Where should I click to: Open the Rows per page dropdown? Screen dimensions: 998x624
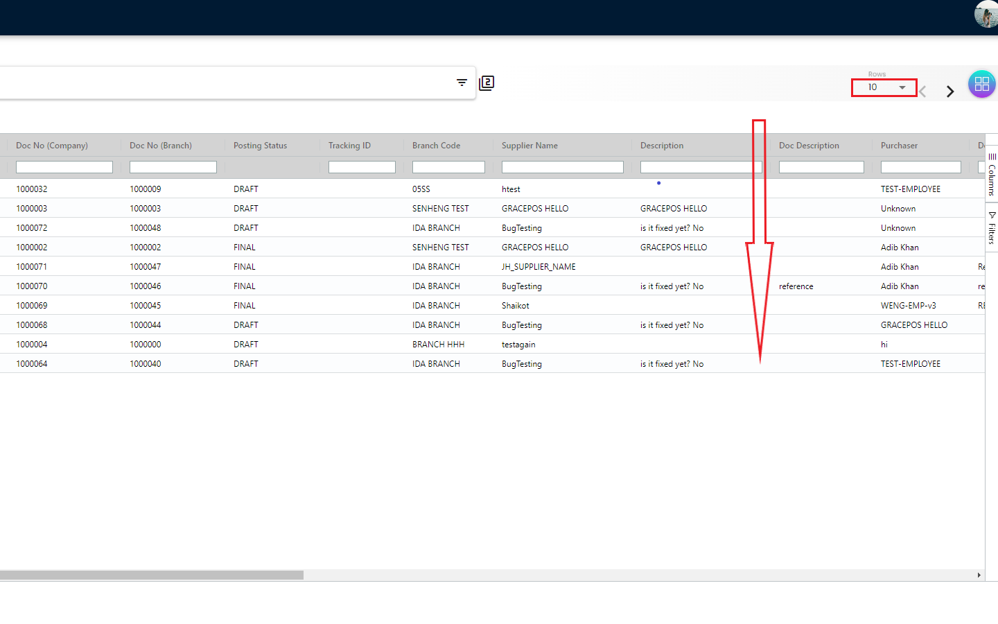coord(886,87)
